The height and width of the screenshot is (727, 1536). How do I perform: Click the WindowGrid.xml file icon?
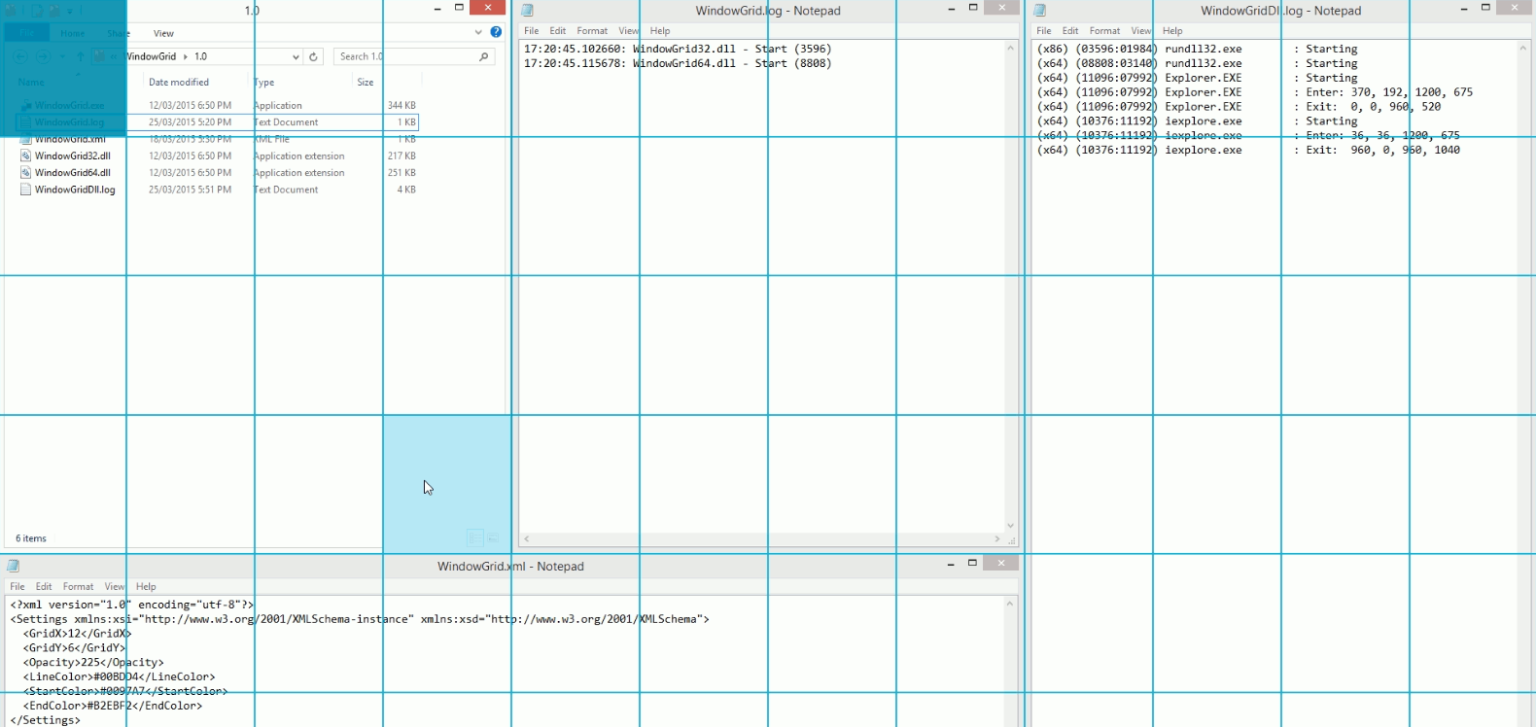pyautogui.click(x=26, y=139)
